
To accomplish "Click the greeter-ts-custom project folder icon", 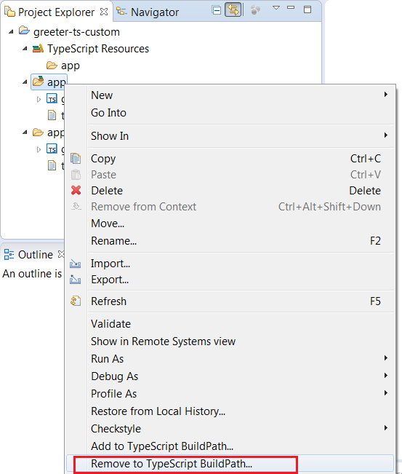I will tap(24, 31).
